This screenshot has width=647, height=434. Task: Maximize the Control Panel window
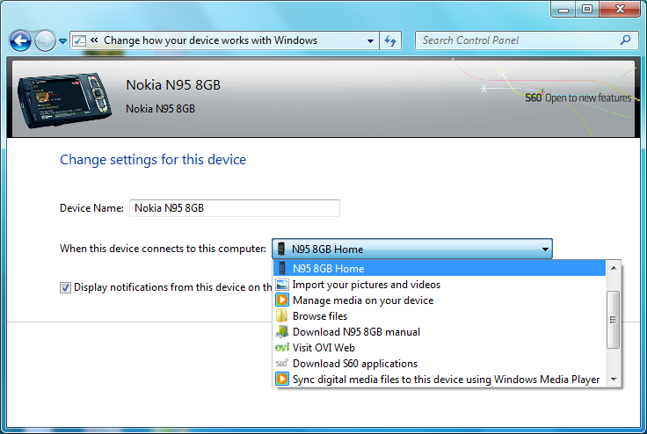click(x=587, y=10)
